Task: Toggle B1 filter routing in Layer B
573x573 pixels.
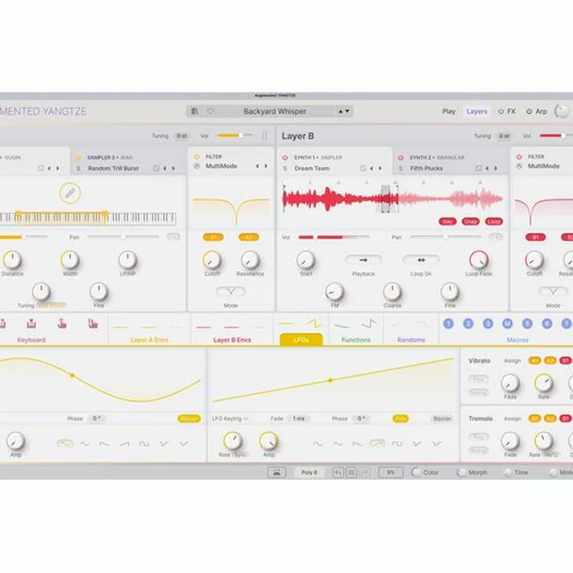Action: (536, 237)
